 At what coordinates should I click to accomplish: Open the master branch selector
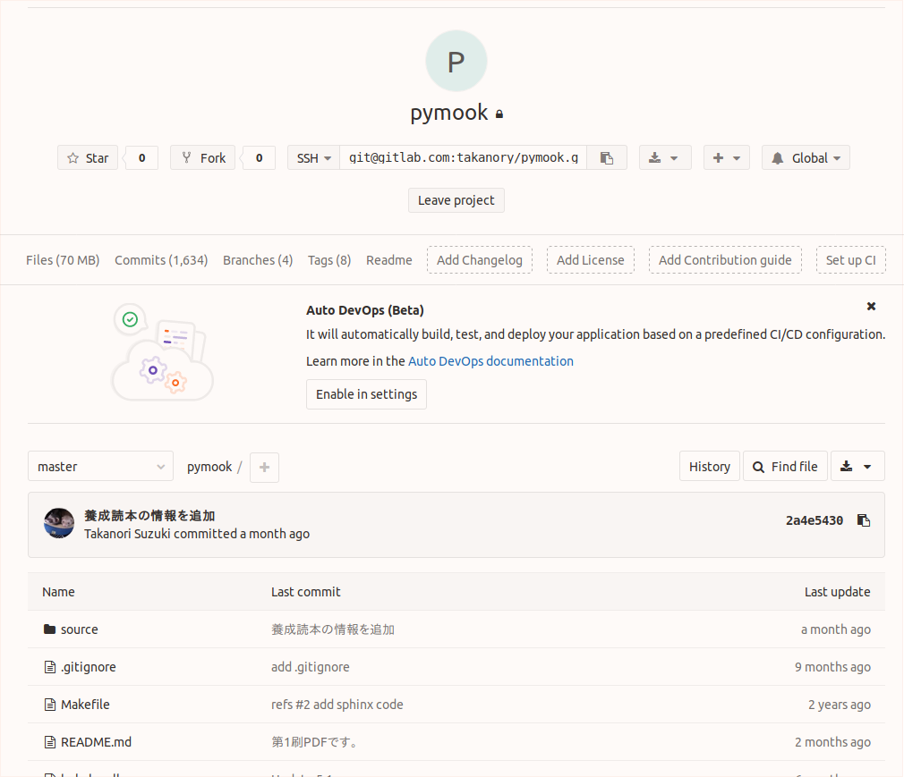point(100,467)
